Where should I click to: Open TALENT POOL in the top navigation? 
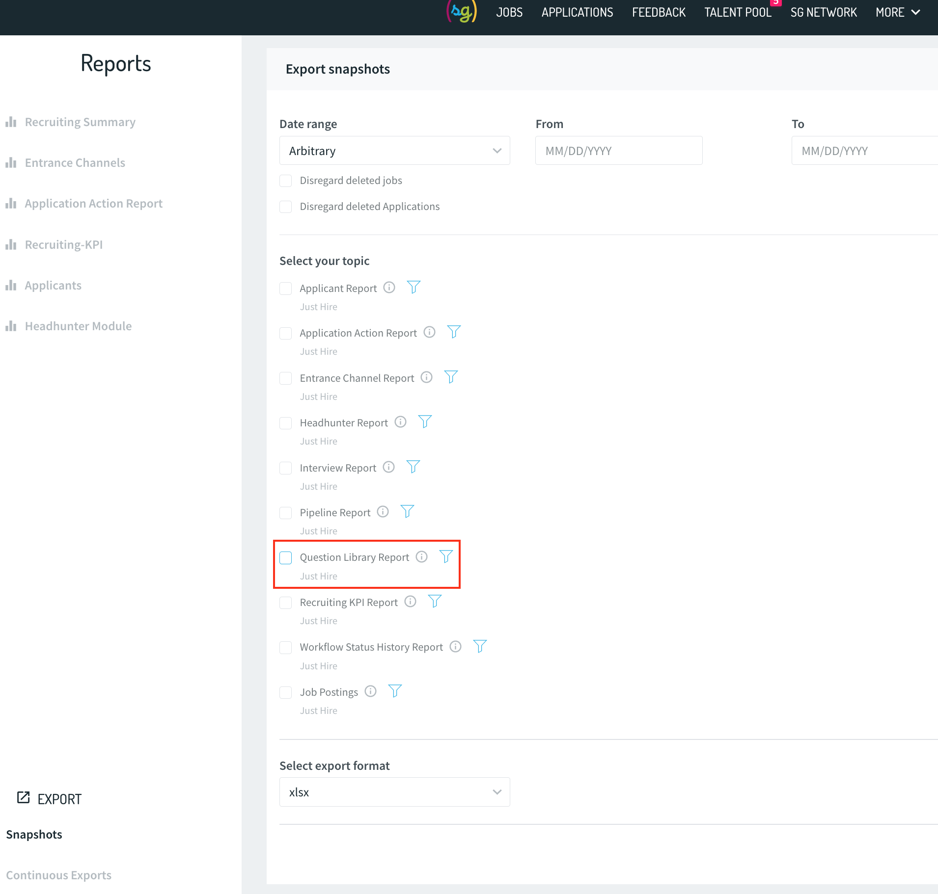coord(738,12)
